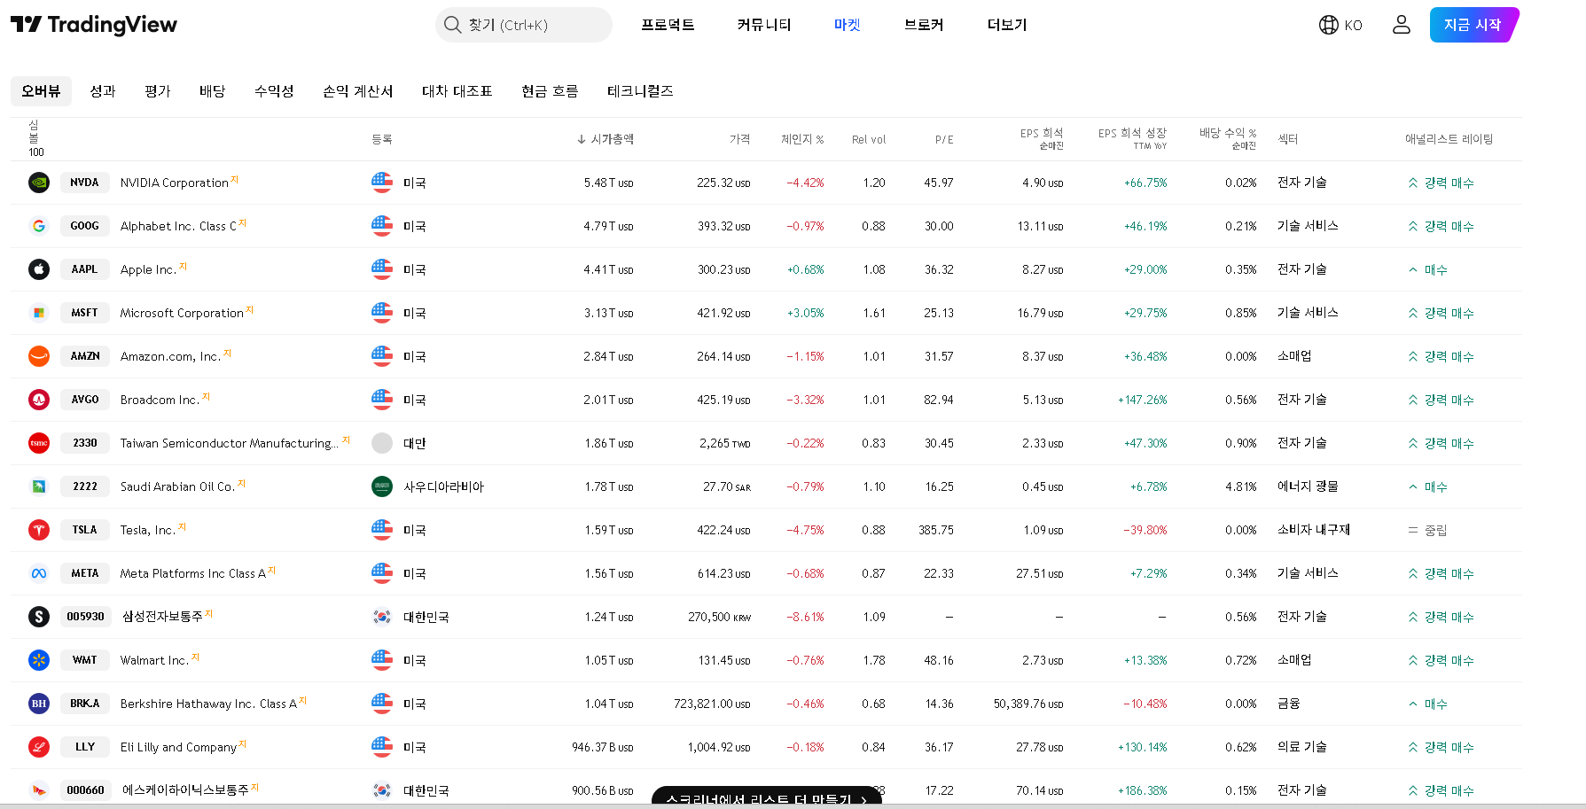The width and height of the screenshot is (1586, 809).
Task: Open the 000660 에스케이하이닉스 ticker link
Action: pyautogui.click(x=85, y=790)
